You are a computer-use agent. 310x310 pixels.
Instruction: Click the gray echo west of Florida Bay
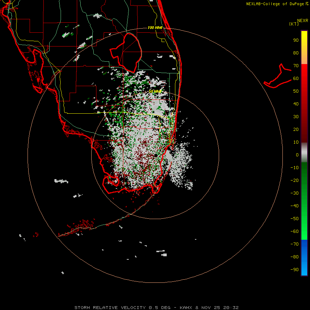click(61, 181)
